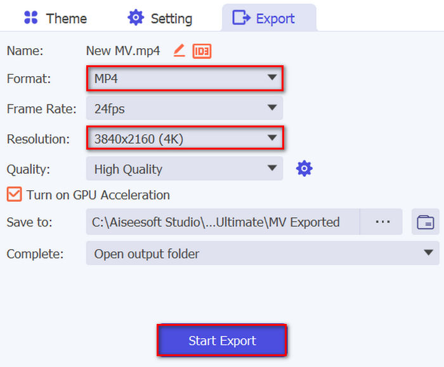Expand the Frame Rate dropdown 24fps
The image size is (444, 367).
185,108
